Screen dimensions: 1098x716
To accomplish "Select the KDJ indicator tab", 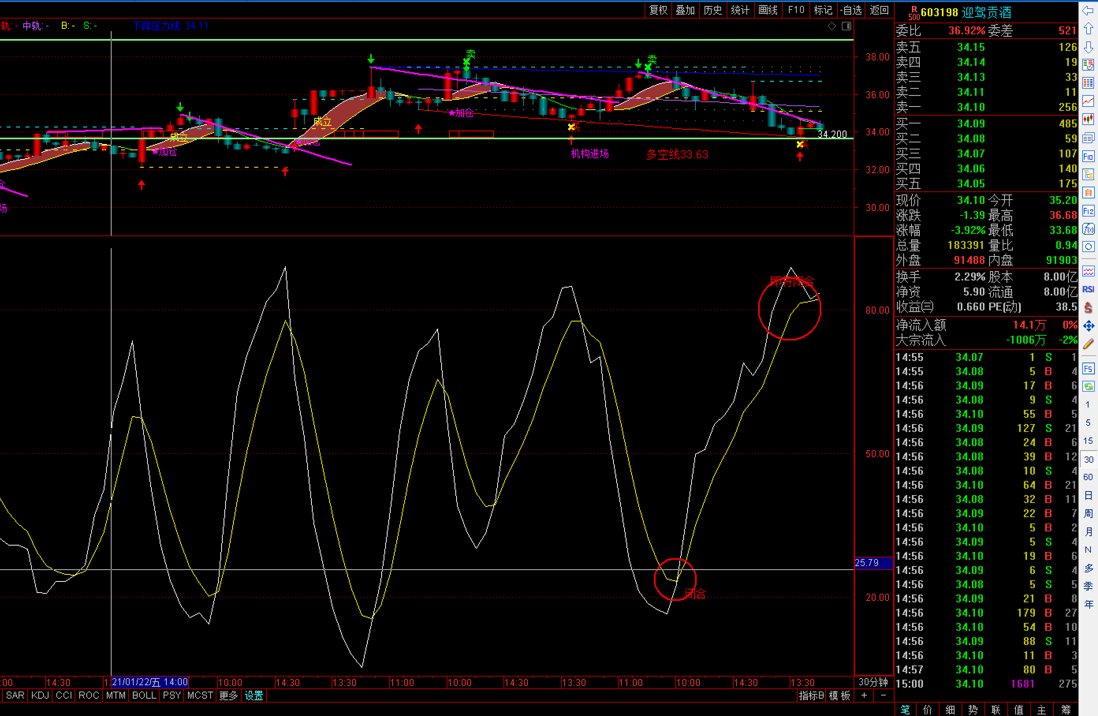I will pos(40,695).
